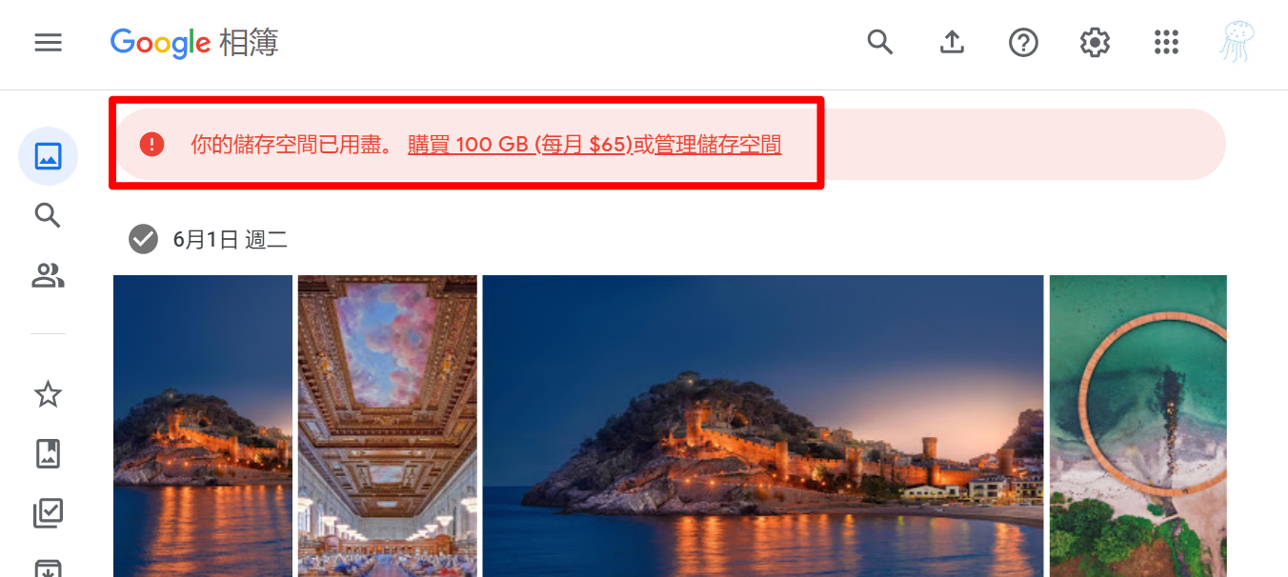Open the Albums icon in sidebar
Viewport: 1288px width, 577px height.
pos(48,453)
